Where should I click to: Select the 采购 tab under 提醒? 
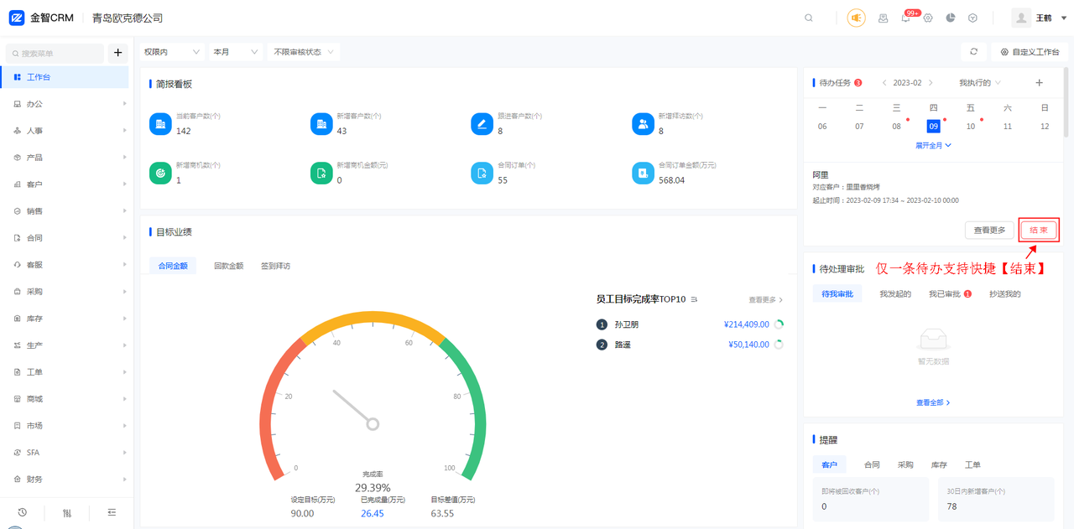(905, 464)
